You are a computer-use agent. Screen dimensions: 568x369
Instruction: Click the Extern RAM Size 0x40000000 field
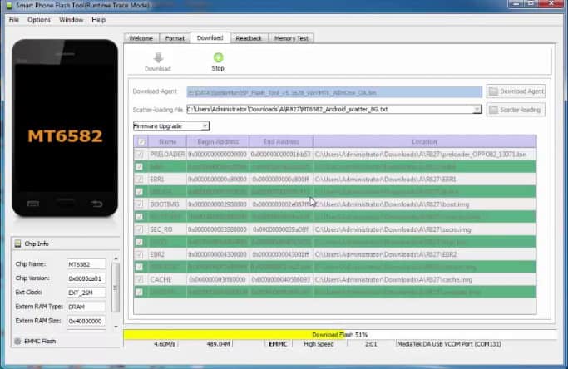(x=86, y=321)
